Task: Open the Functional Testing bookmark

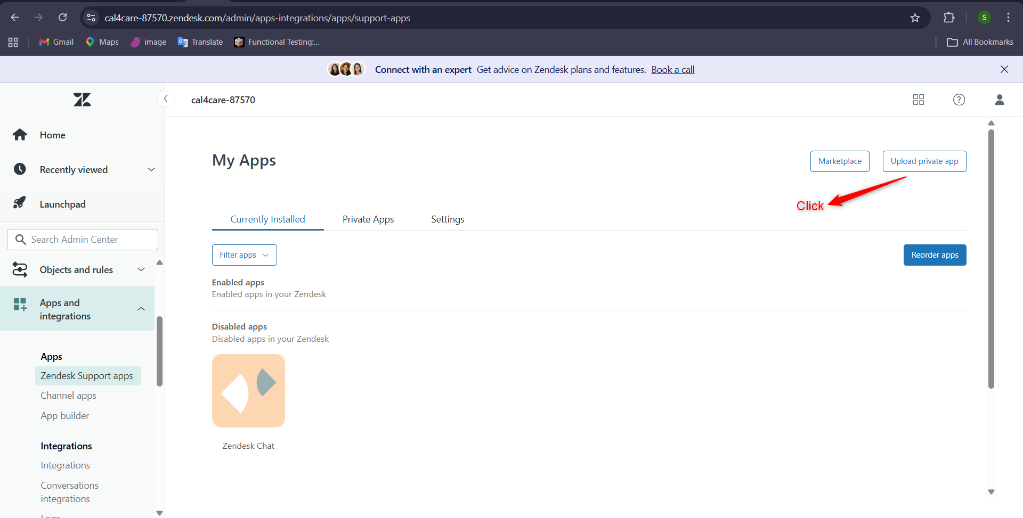Action: tap(277, 42)
